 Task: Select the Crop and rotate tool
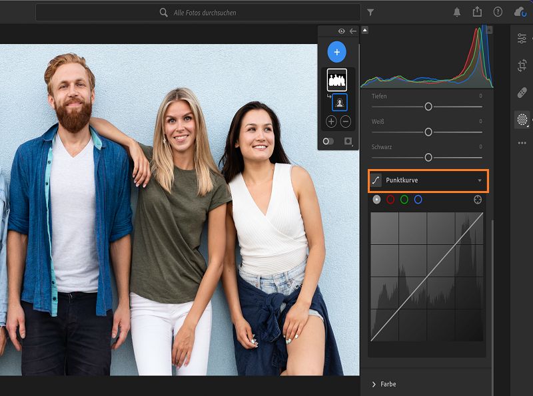[522, 65]
